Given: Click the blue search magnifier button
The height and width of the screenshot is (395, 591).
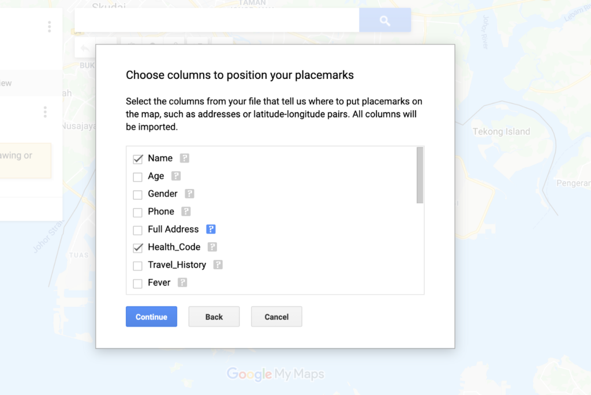Looking at the screenshot, I should click(x=385, y=20).
